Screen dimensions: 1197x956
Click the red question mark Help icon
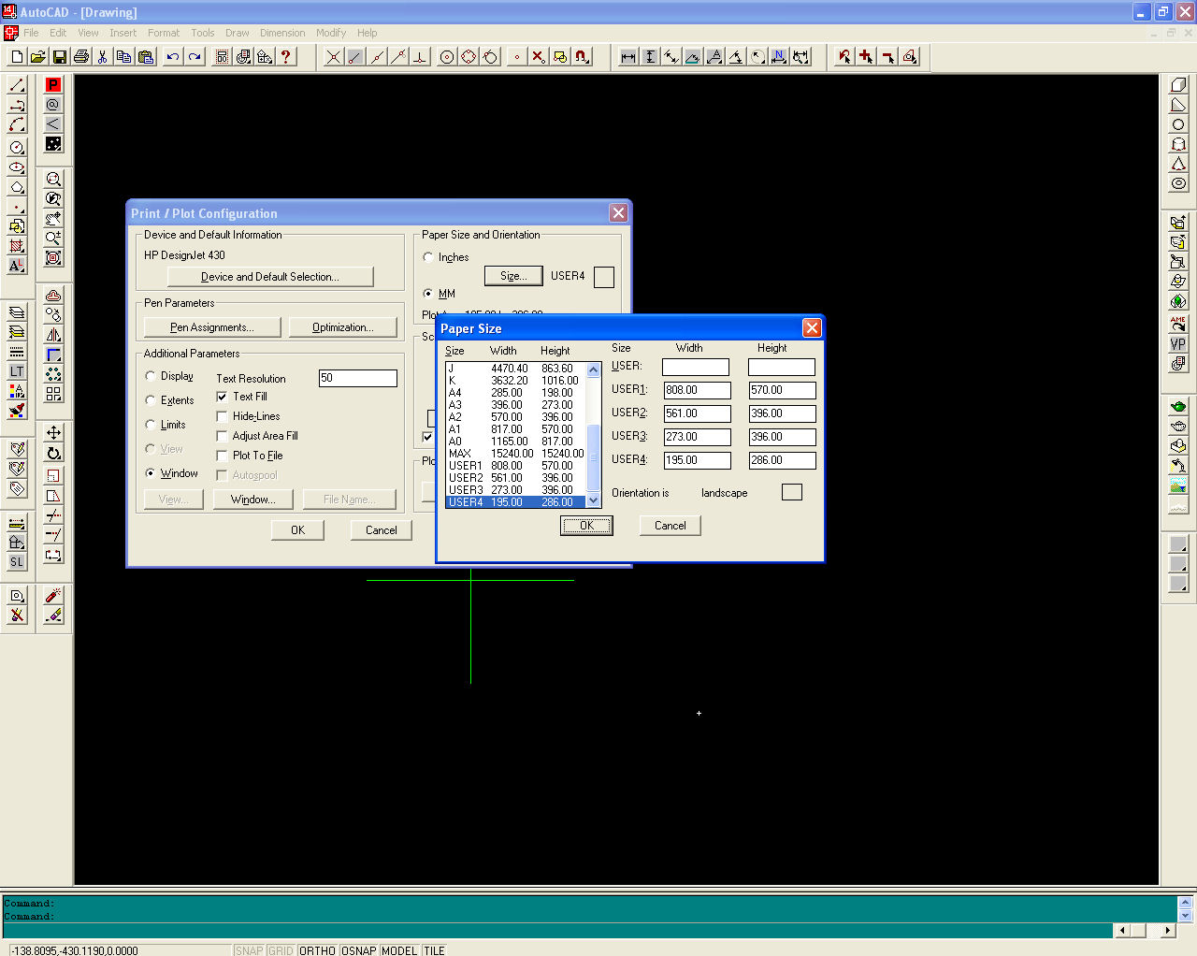286,57
